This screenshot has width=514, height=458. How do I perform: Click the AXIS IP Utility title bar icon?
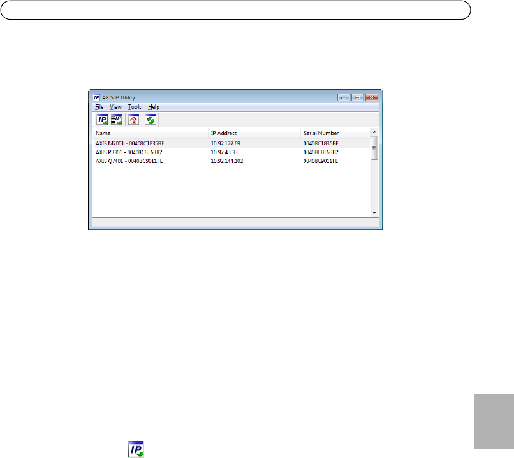[x=96, y=97]
